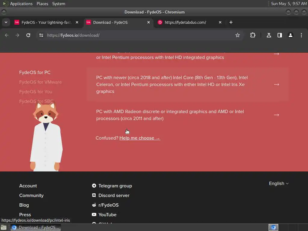This screenshot has width=308, height=231.
Task: Close the 'FydeOS - Your lightning-fast' tab
Action: (77, 22)
